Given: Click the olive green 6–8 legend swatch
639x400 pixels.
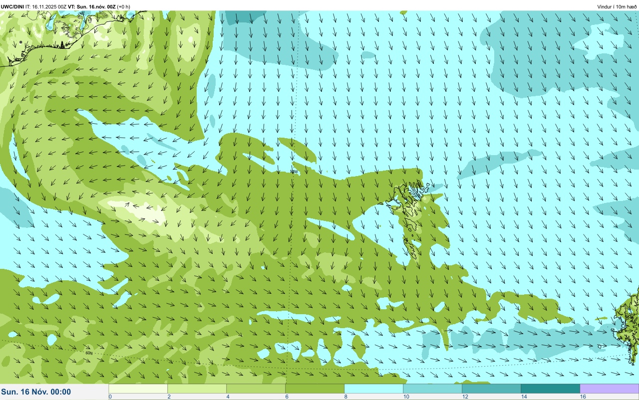Looking at the screenshot, I should [x=315, y=389].
